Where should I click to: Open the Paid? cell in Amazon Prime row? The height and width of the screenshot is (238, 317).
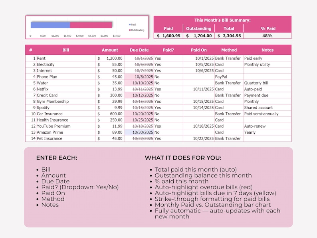click(x=168, y=132)
